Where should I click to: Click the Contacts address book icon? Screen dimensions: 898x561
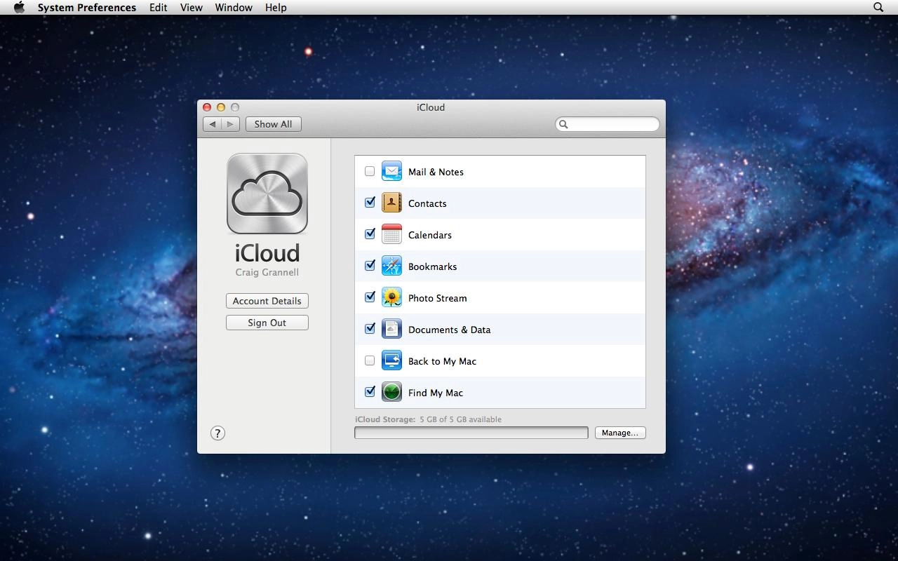coord(391,203)
